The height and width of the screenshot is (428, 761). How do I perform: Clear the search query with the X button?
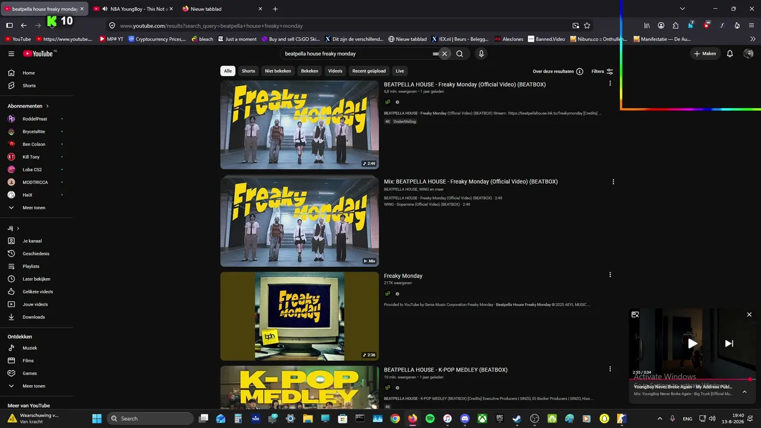pyautogui.click(x=444, y=53)
